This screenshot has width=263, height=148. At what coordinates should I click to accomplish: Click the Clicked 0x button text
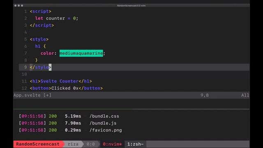click(65, 88)
